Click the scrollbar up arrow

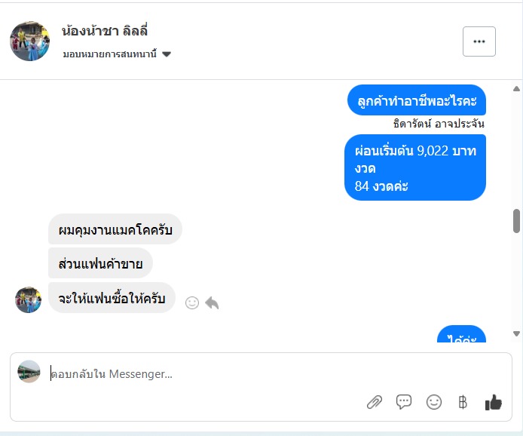(x=516, y=89)
